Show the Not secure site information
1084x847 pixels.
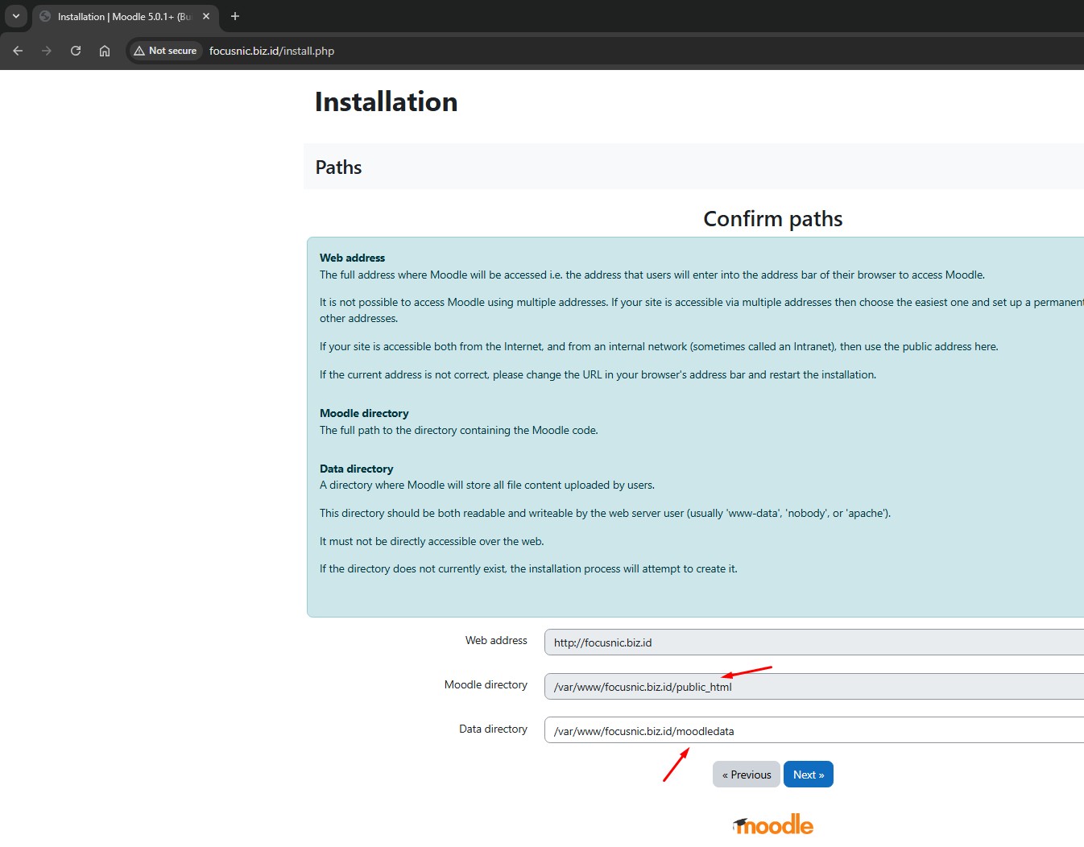[166, 51]
